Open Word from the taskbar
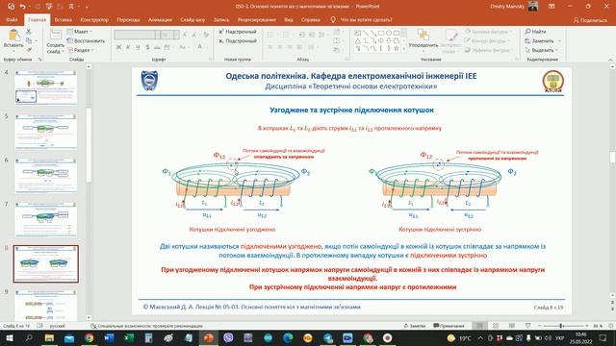Screen dimensions: 616x346 [109, 337]
